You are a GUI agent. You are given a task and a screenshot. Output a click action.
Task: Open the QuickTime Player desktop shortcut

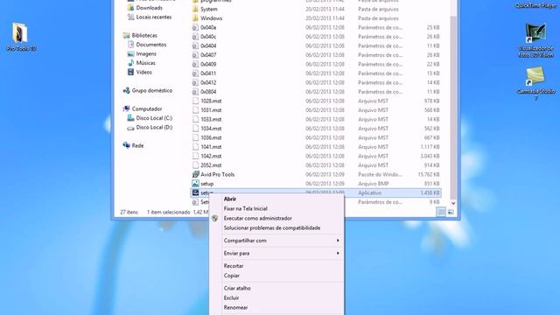(x=535, y=5)
